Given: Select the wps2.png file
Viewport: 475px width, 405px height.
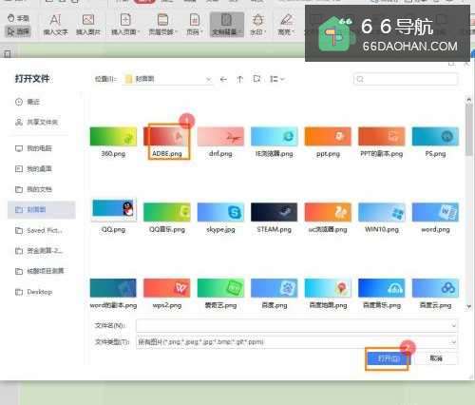Looking at the screenshot, I should click(167, 294).
